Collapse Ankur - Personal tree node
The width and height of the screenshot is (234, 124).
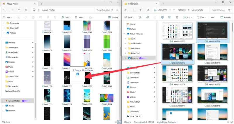[124, 34]
